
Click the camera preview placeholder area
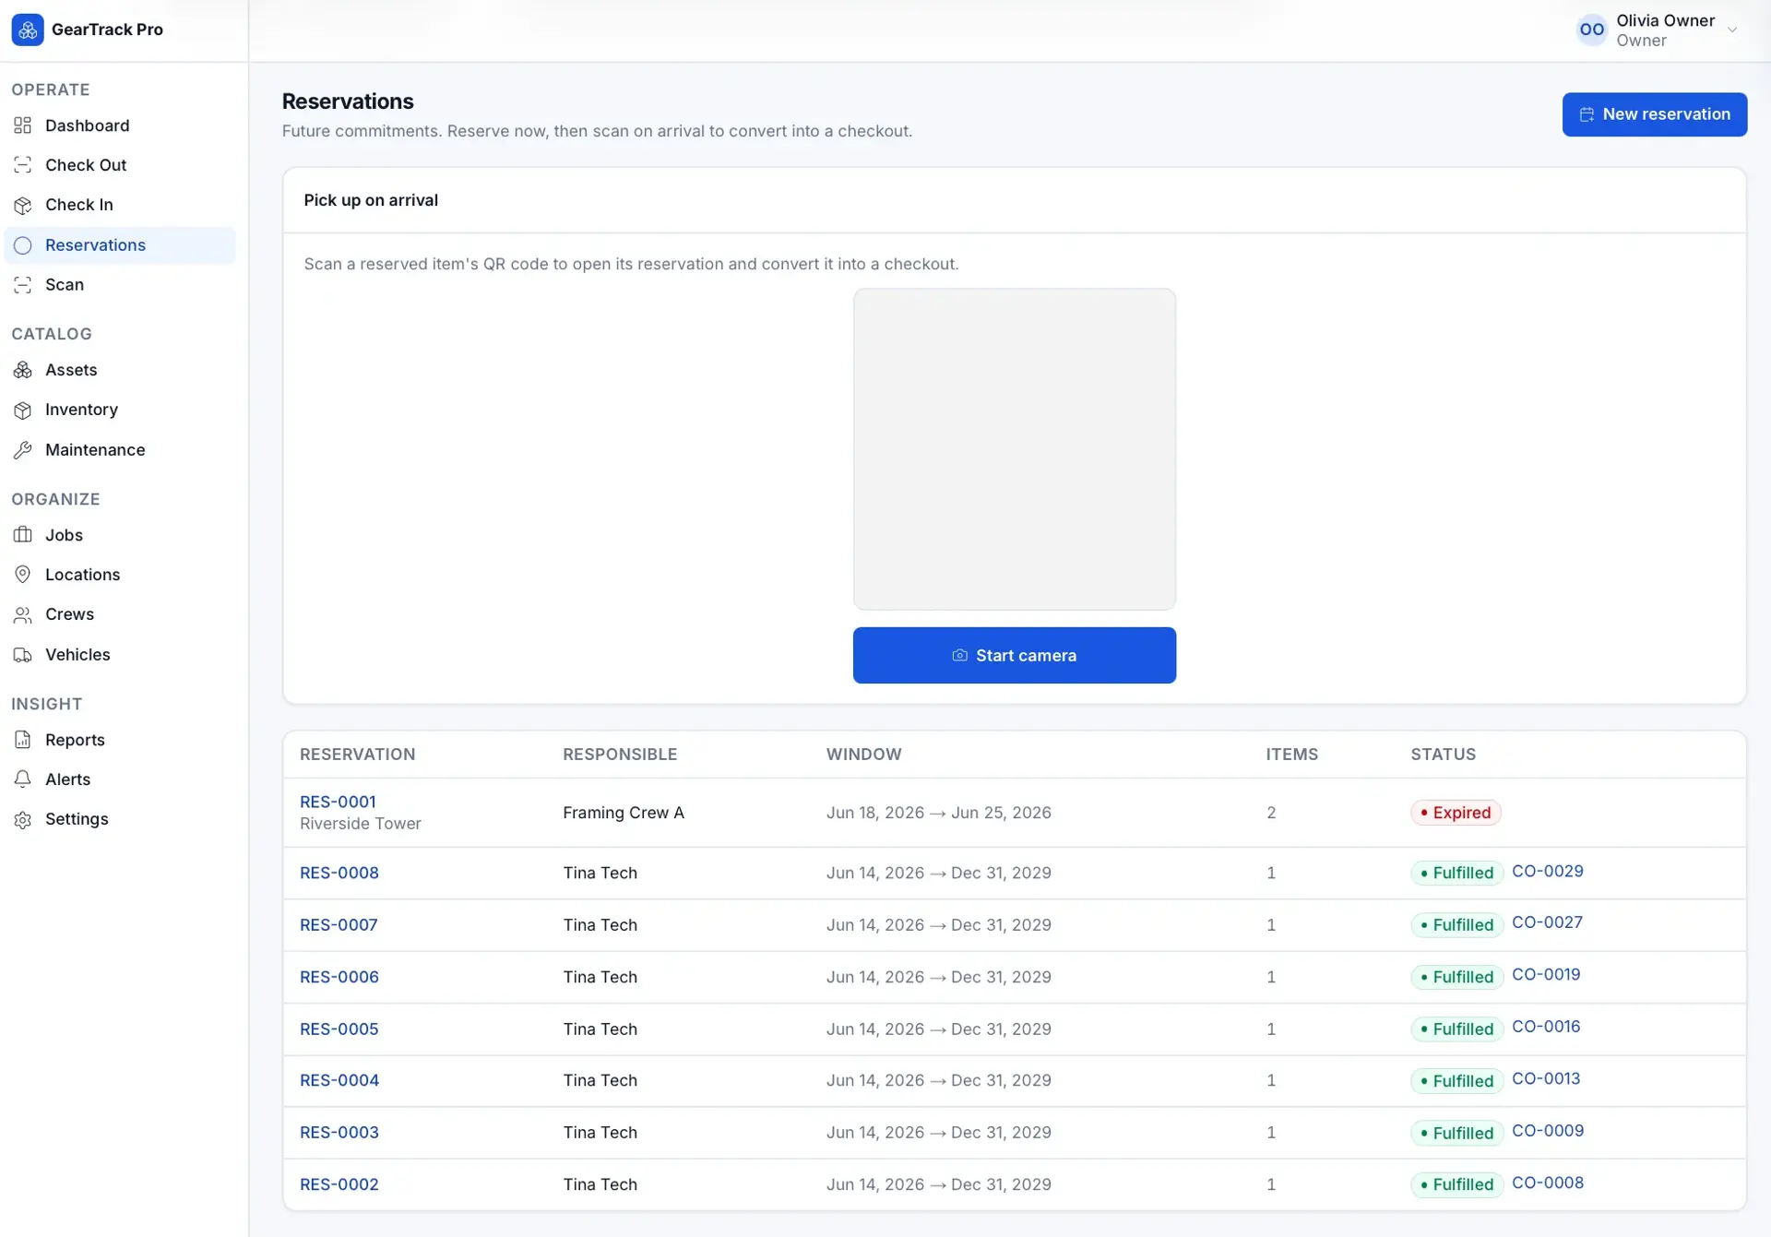pyautogui.click(x=1014, y=449)
